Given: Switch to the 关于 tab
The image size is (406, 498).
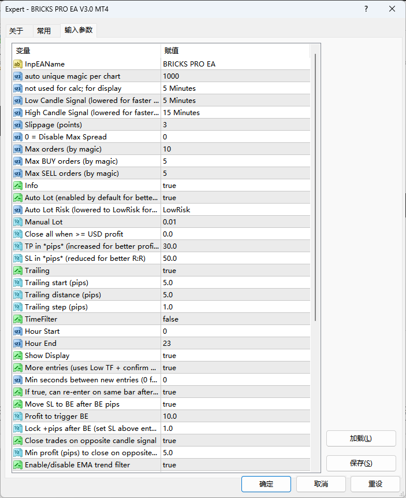Looking at the screenshot, I should point(16,31).
